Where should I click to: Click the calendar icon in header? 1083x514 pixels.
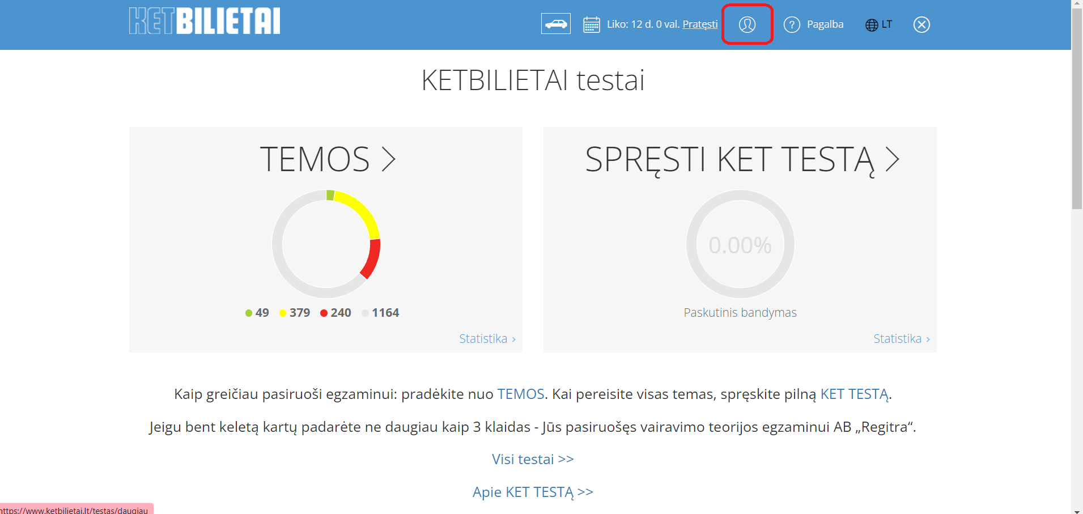(x=591, y=24)
